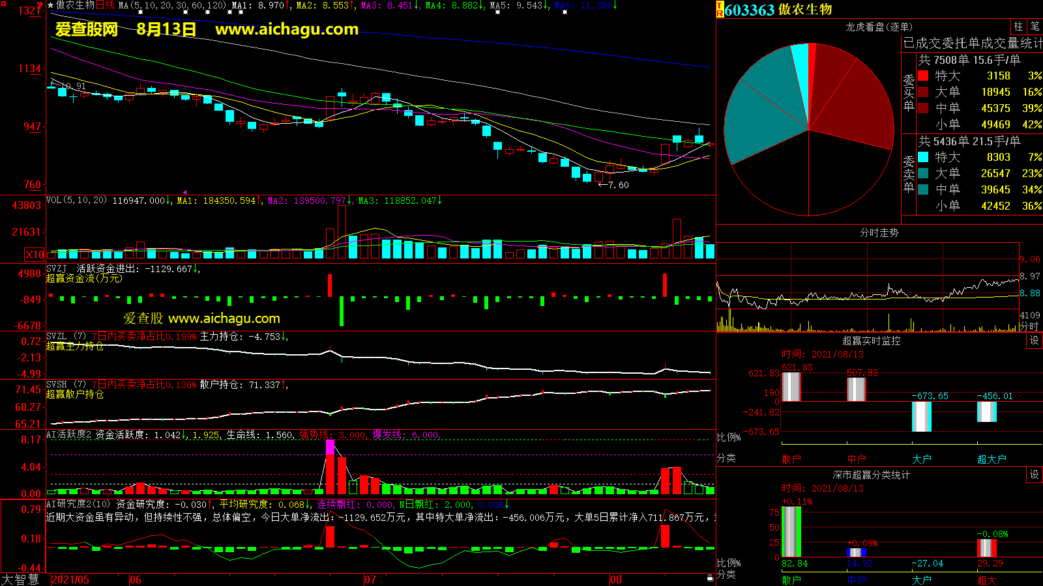Select the 龙虎看盘(逐单) panel title

(879, 27)
